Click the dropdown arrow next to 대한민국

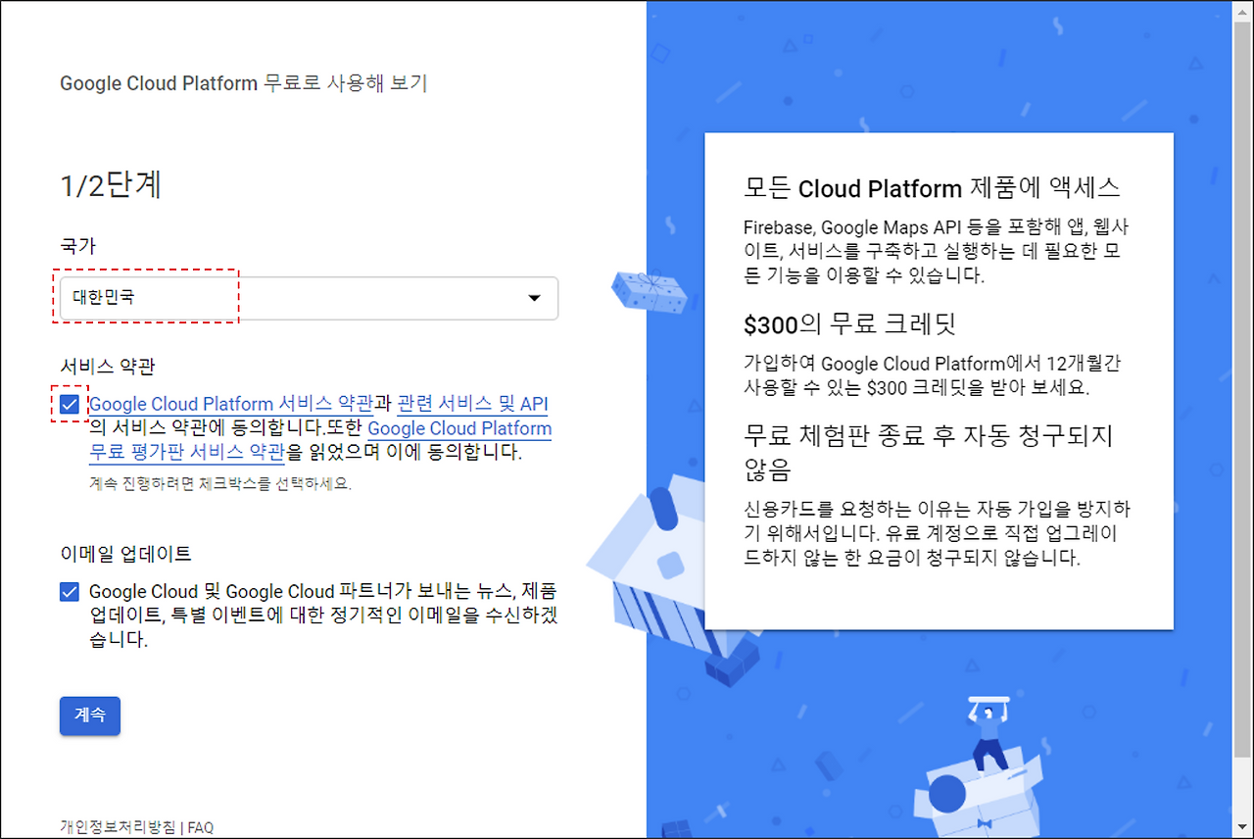(x=534, y=299)
